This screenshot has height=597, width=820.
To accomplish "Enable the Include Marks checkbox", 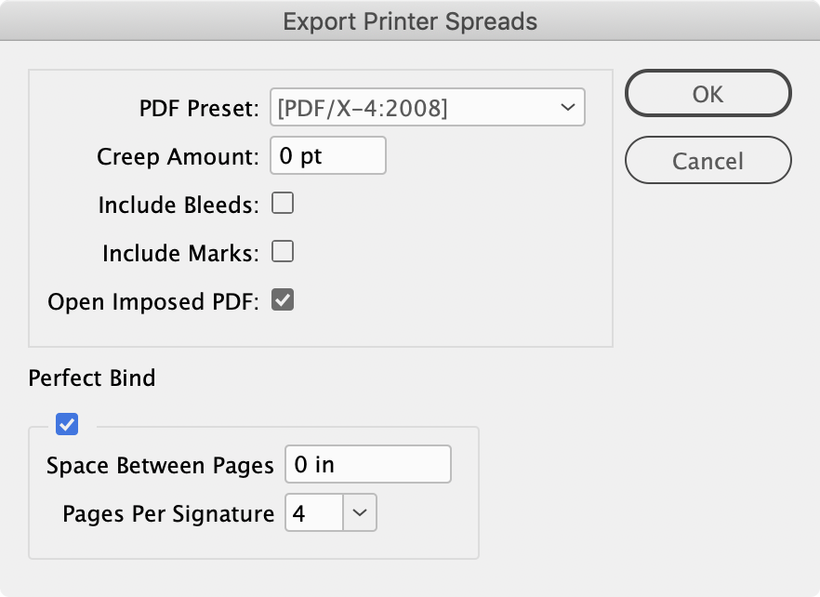I will [282, 252].
